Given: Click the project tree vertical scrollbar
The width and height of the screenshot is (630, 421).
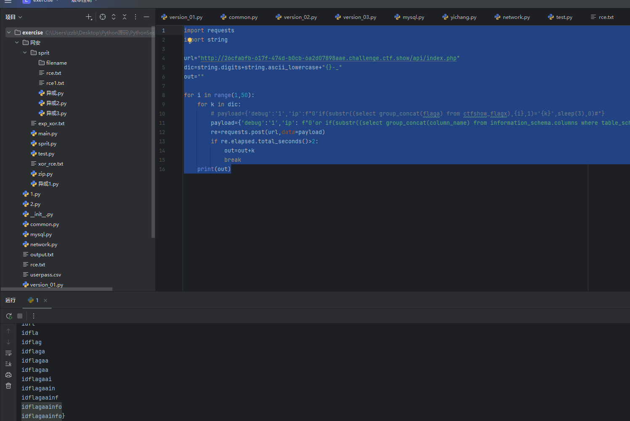Looking at the screenshot, I should [153, 132].
